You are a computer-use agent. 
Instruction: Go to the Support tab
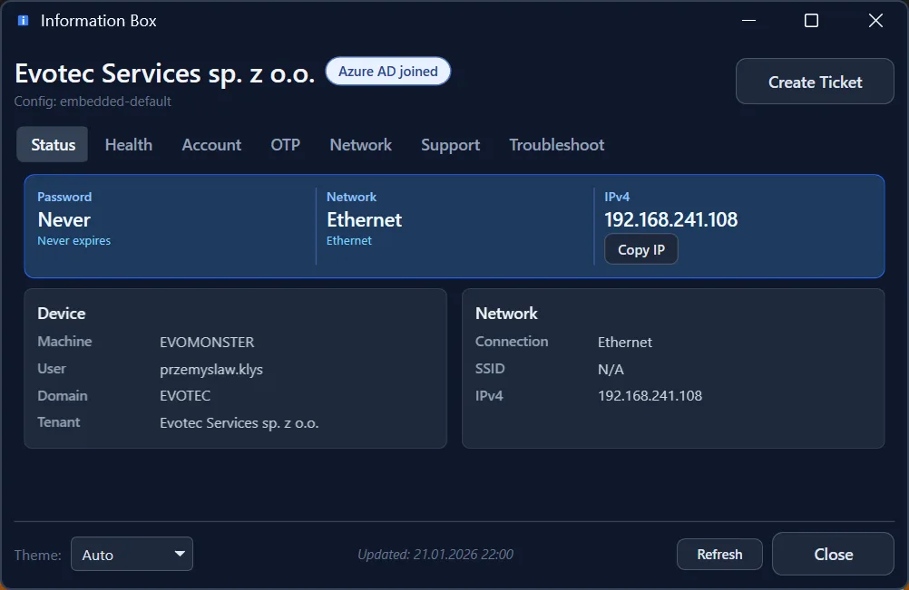[x=451, y=144]
